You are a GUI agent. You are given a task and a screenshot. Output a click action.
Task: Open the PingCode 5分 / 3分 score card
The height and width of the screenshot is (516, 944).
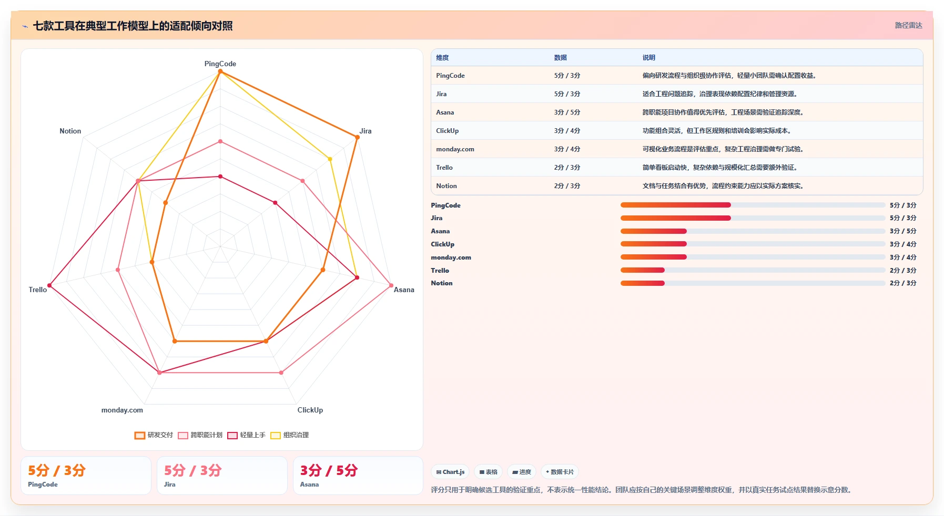click(x=86, y=476)
